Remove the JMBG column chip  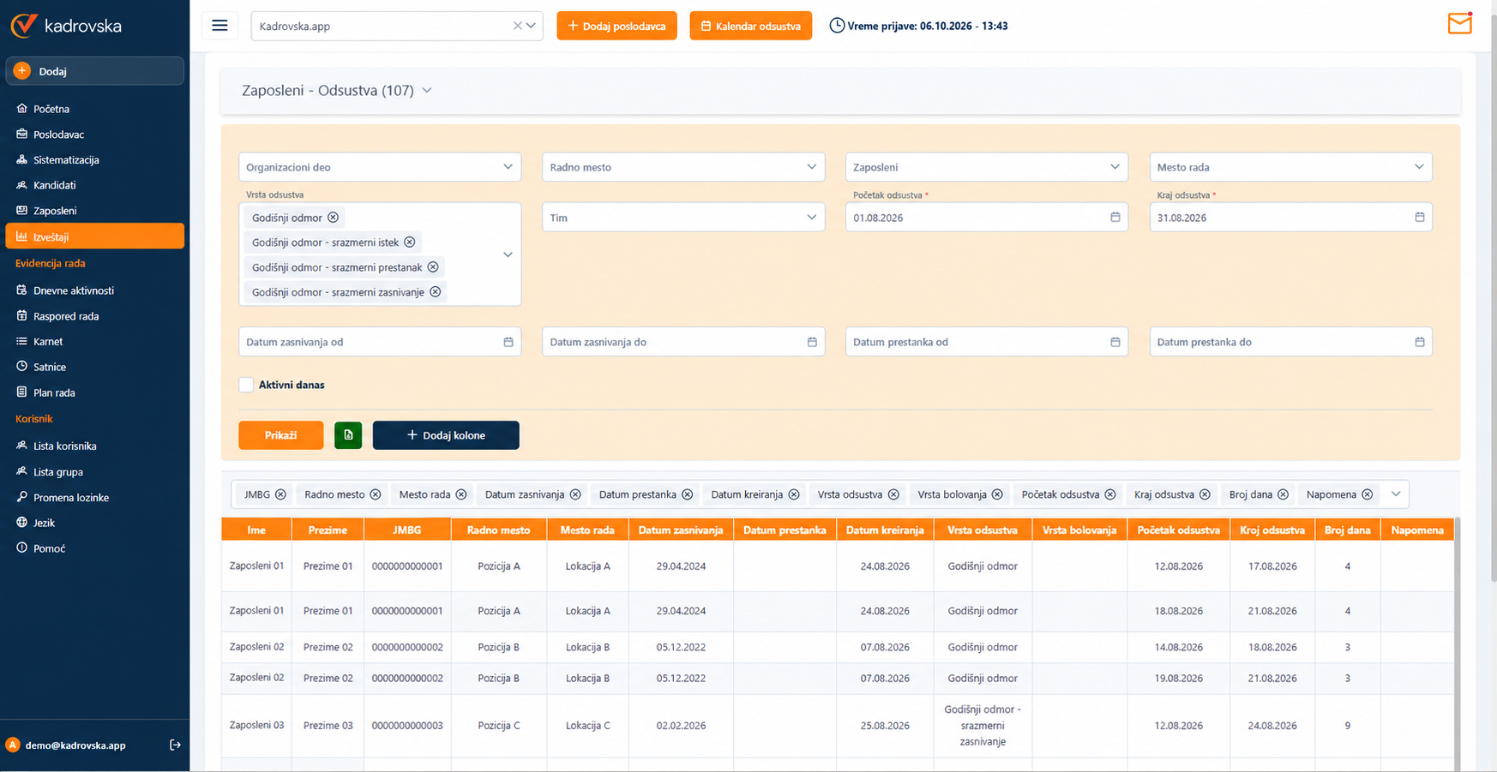pos(280,494)
